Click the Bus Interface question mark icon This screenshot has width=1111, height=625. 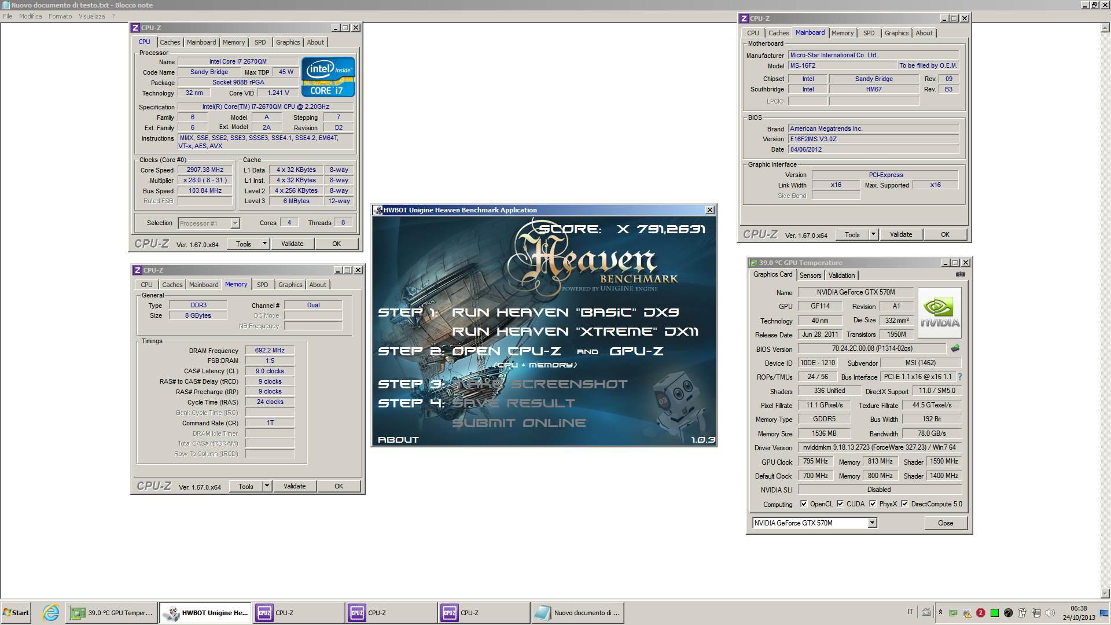[959, 377]
